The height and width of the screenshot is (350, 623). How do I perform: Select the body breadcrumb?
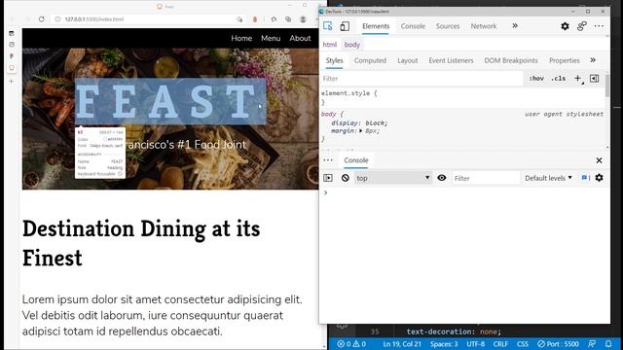coord(352,45)
